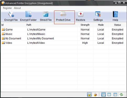Sort by the Strength column header
The width and height of the screenshot is (127, 98).
tap(85, 25)
